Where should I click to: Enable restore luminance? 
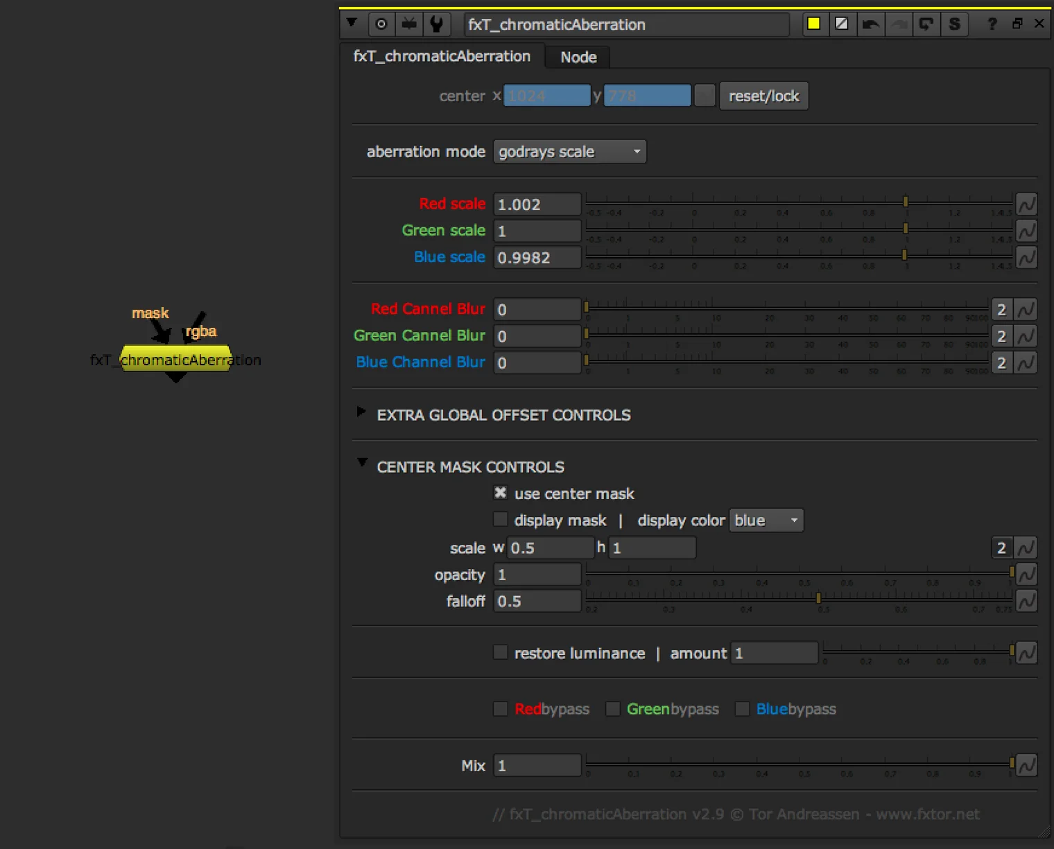click(x=500, y=651)
